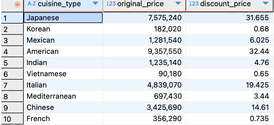Select row number 10 header
The height and width of the screenshot is (125, 274).
[x=12, y=119]
